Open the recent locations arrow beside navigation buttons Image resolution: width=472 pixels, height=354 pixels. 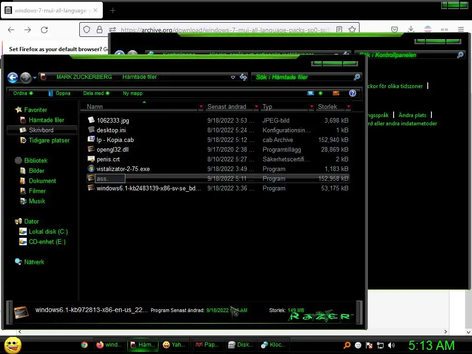[35, 77]
